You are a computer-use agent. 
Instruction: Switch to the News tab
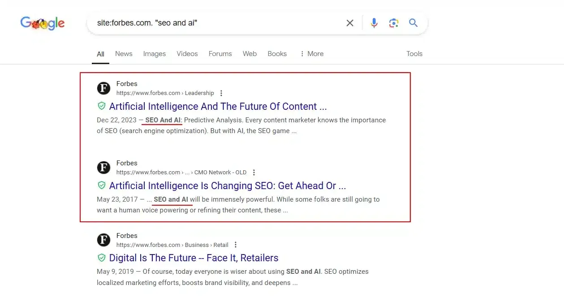coord(124,54)
